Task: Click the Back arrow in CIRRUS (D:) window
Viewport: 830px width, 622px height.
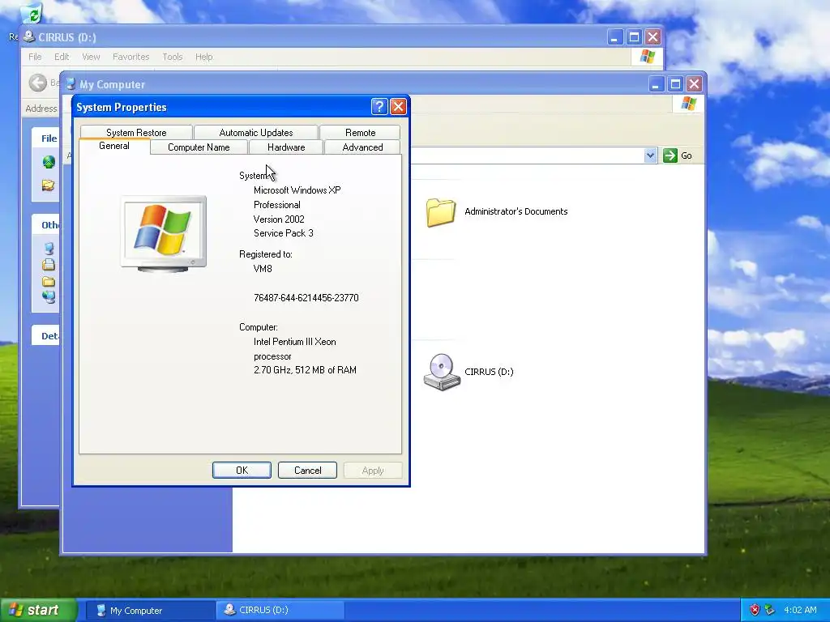Action: point(37,83)
